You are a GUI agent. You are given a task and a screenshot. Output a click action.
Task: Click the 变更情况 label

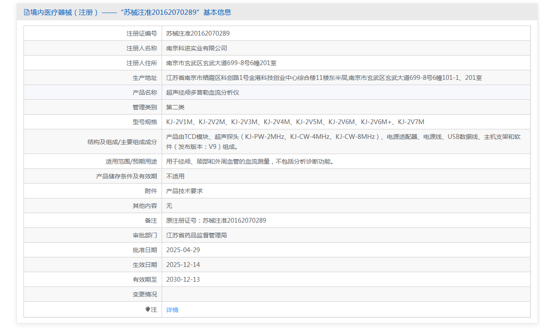coord(145,294)
